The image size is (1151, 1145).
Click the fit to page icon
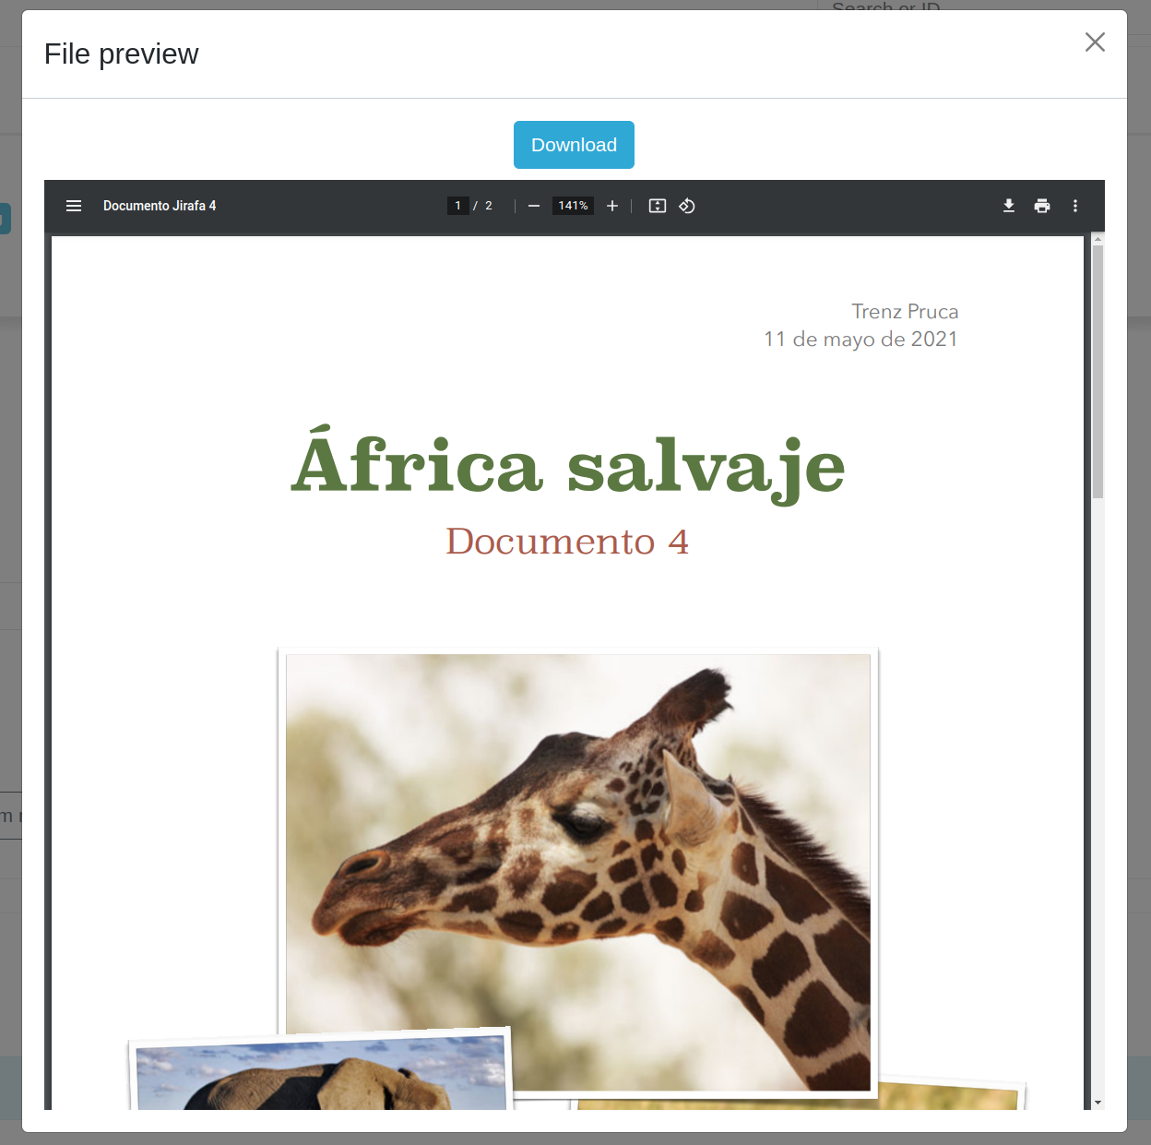click(658, 206)
